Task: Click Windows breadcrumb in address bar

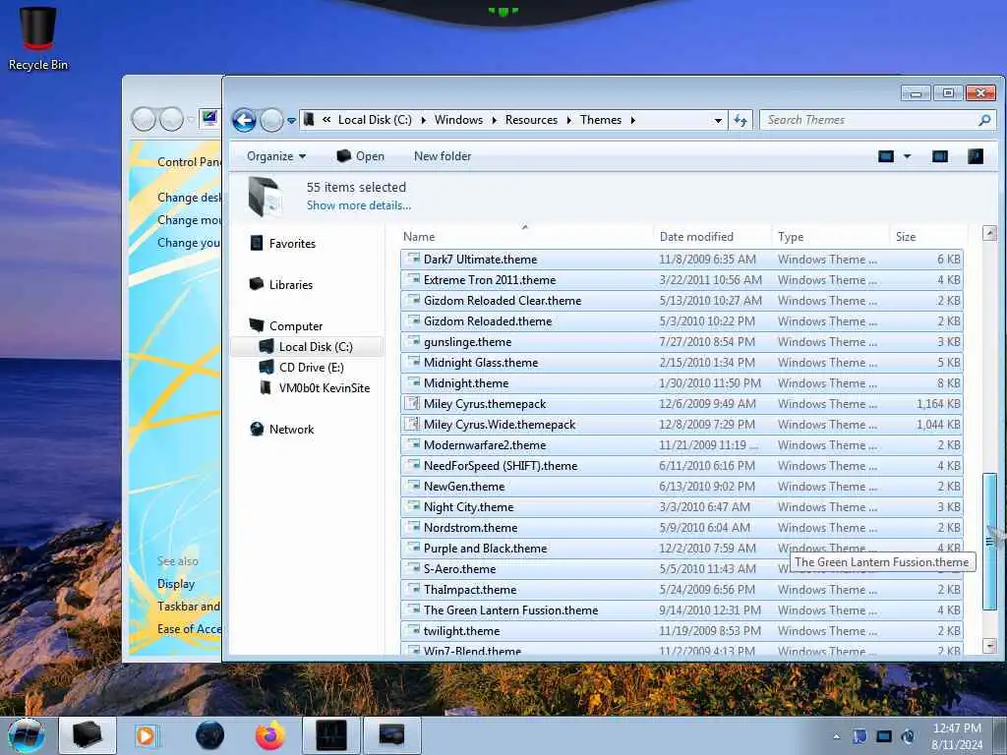Action: 458,120
